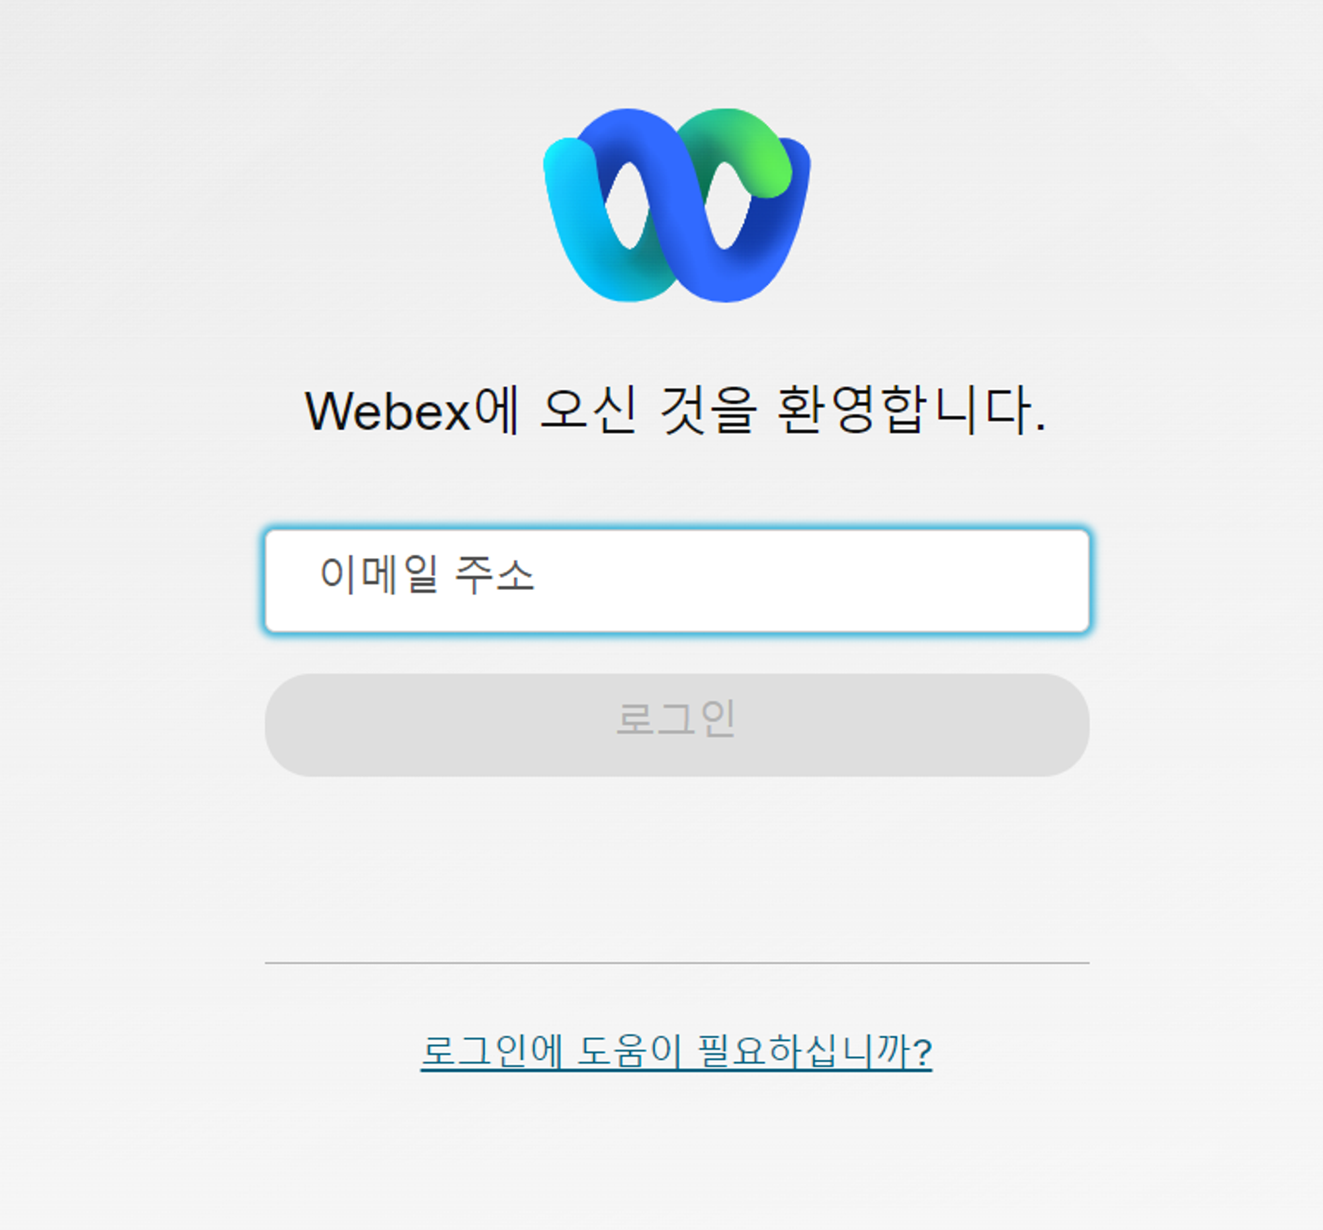The width and height of the screenshot is (1323, 1230).
Task: Click the word 필요하십니까 in the help link
Action: [804, 1052]
